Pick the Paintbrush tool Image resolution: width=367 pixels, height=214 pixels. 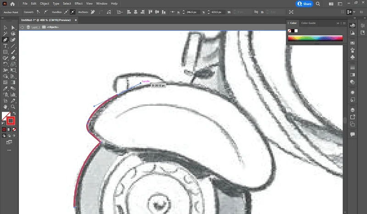click(13, 52)
